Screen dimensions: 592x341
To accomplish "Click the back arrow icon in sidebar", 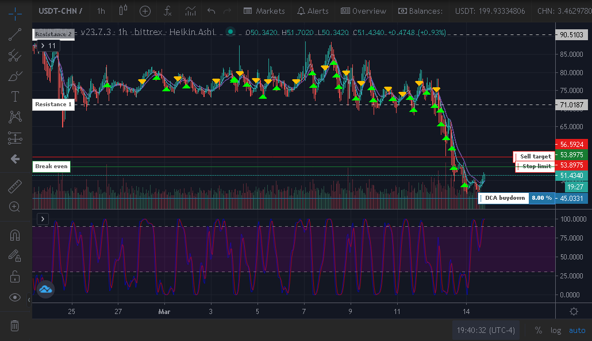I will (15, 159).
